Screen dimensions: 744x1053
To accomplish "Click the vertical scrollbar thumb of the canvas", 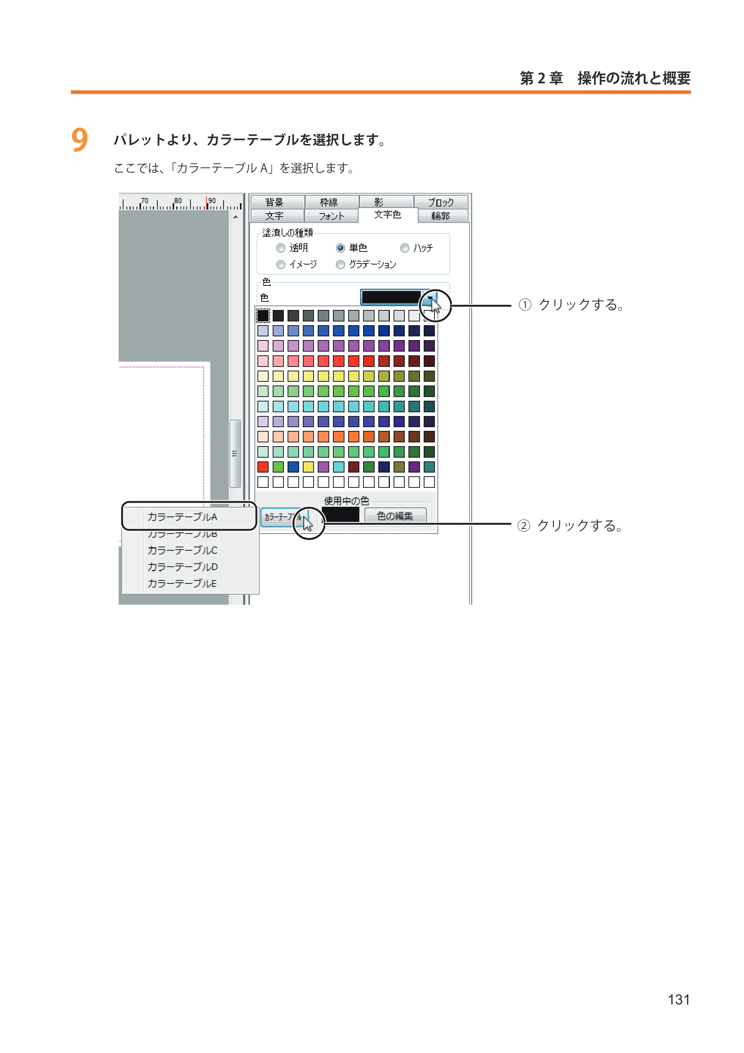I will [235, 454].
